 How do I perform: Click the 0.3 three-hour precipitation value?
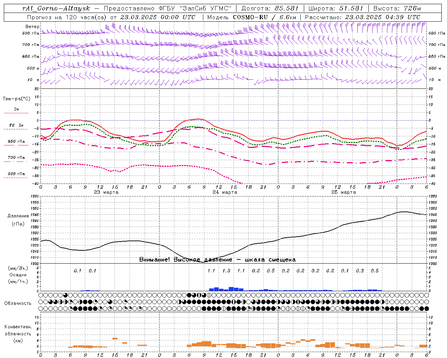[360, 271]
